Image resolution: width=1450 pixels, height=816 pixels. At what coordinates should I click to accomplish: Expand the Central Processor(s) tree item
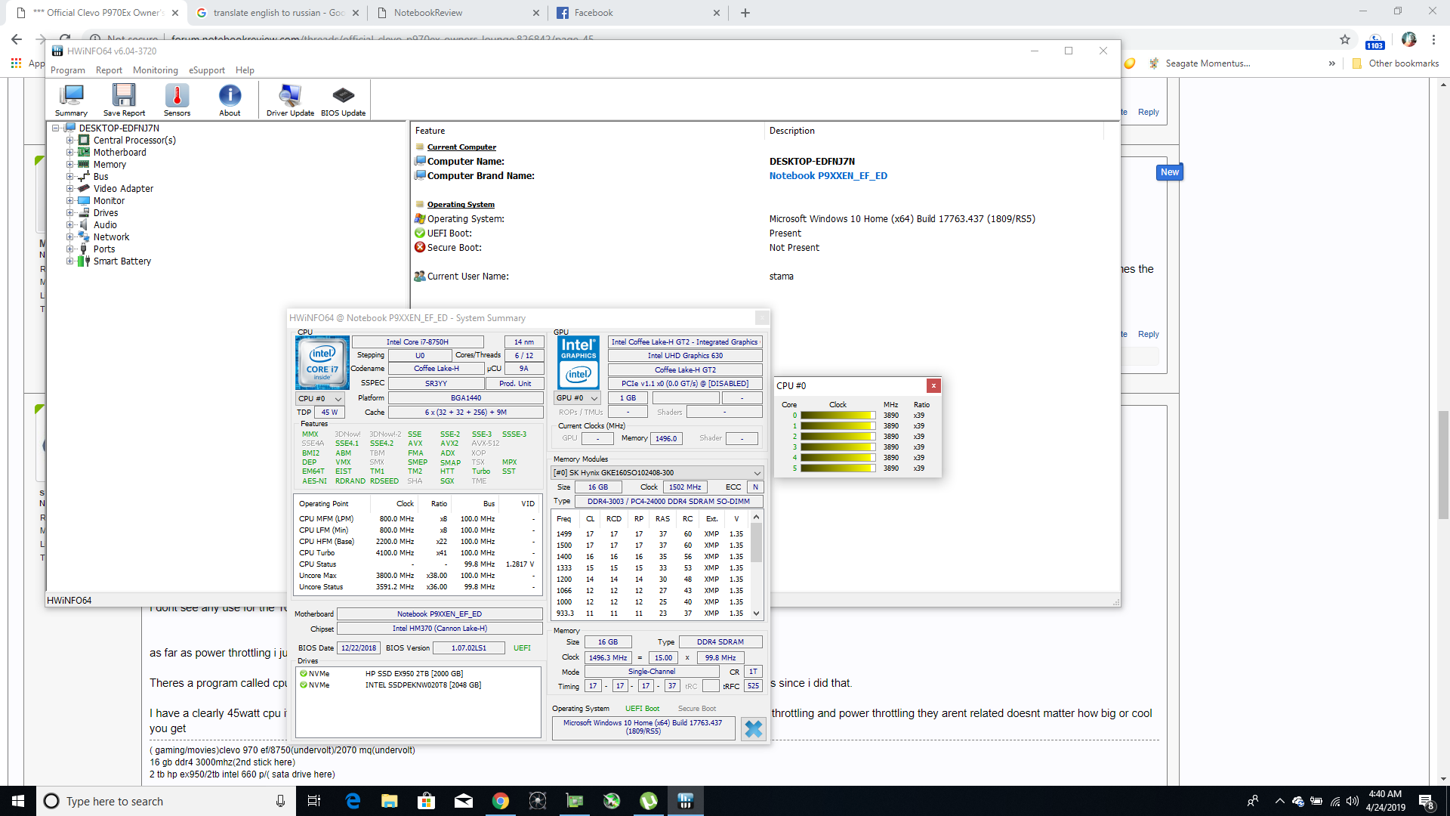[x=71, y=140]
